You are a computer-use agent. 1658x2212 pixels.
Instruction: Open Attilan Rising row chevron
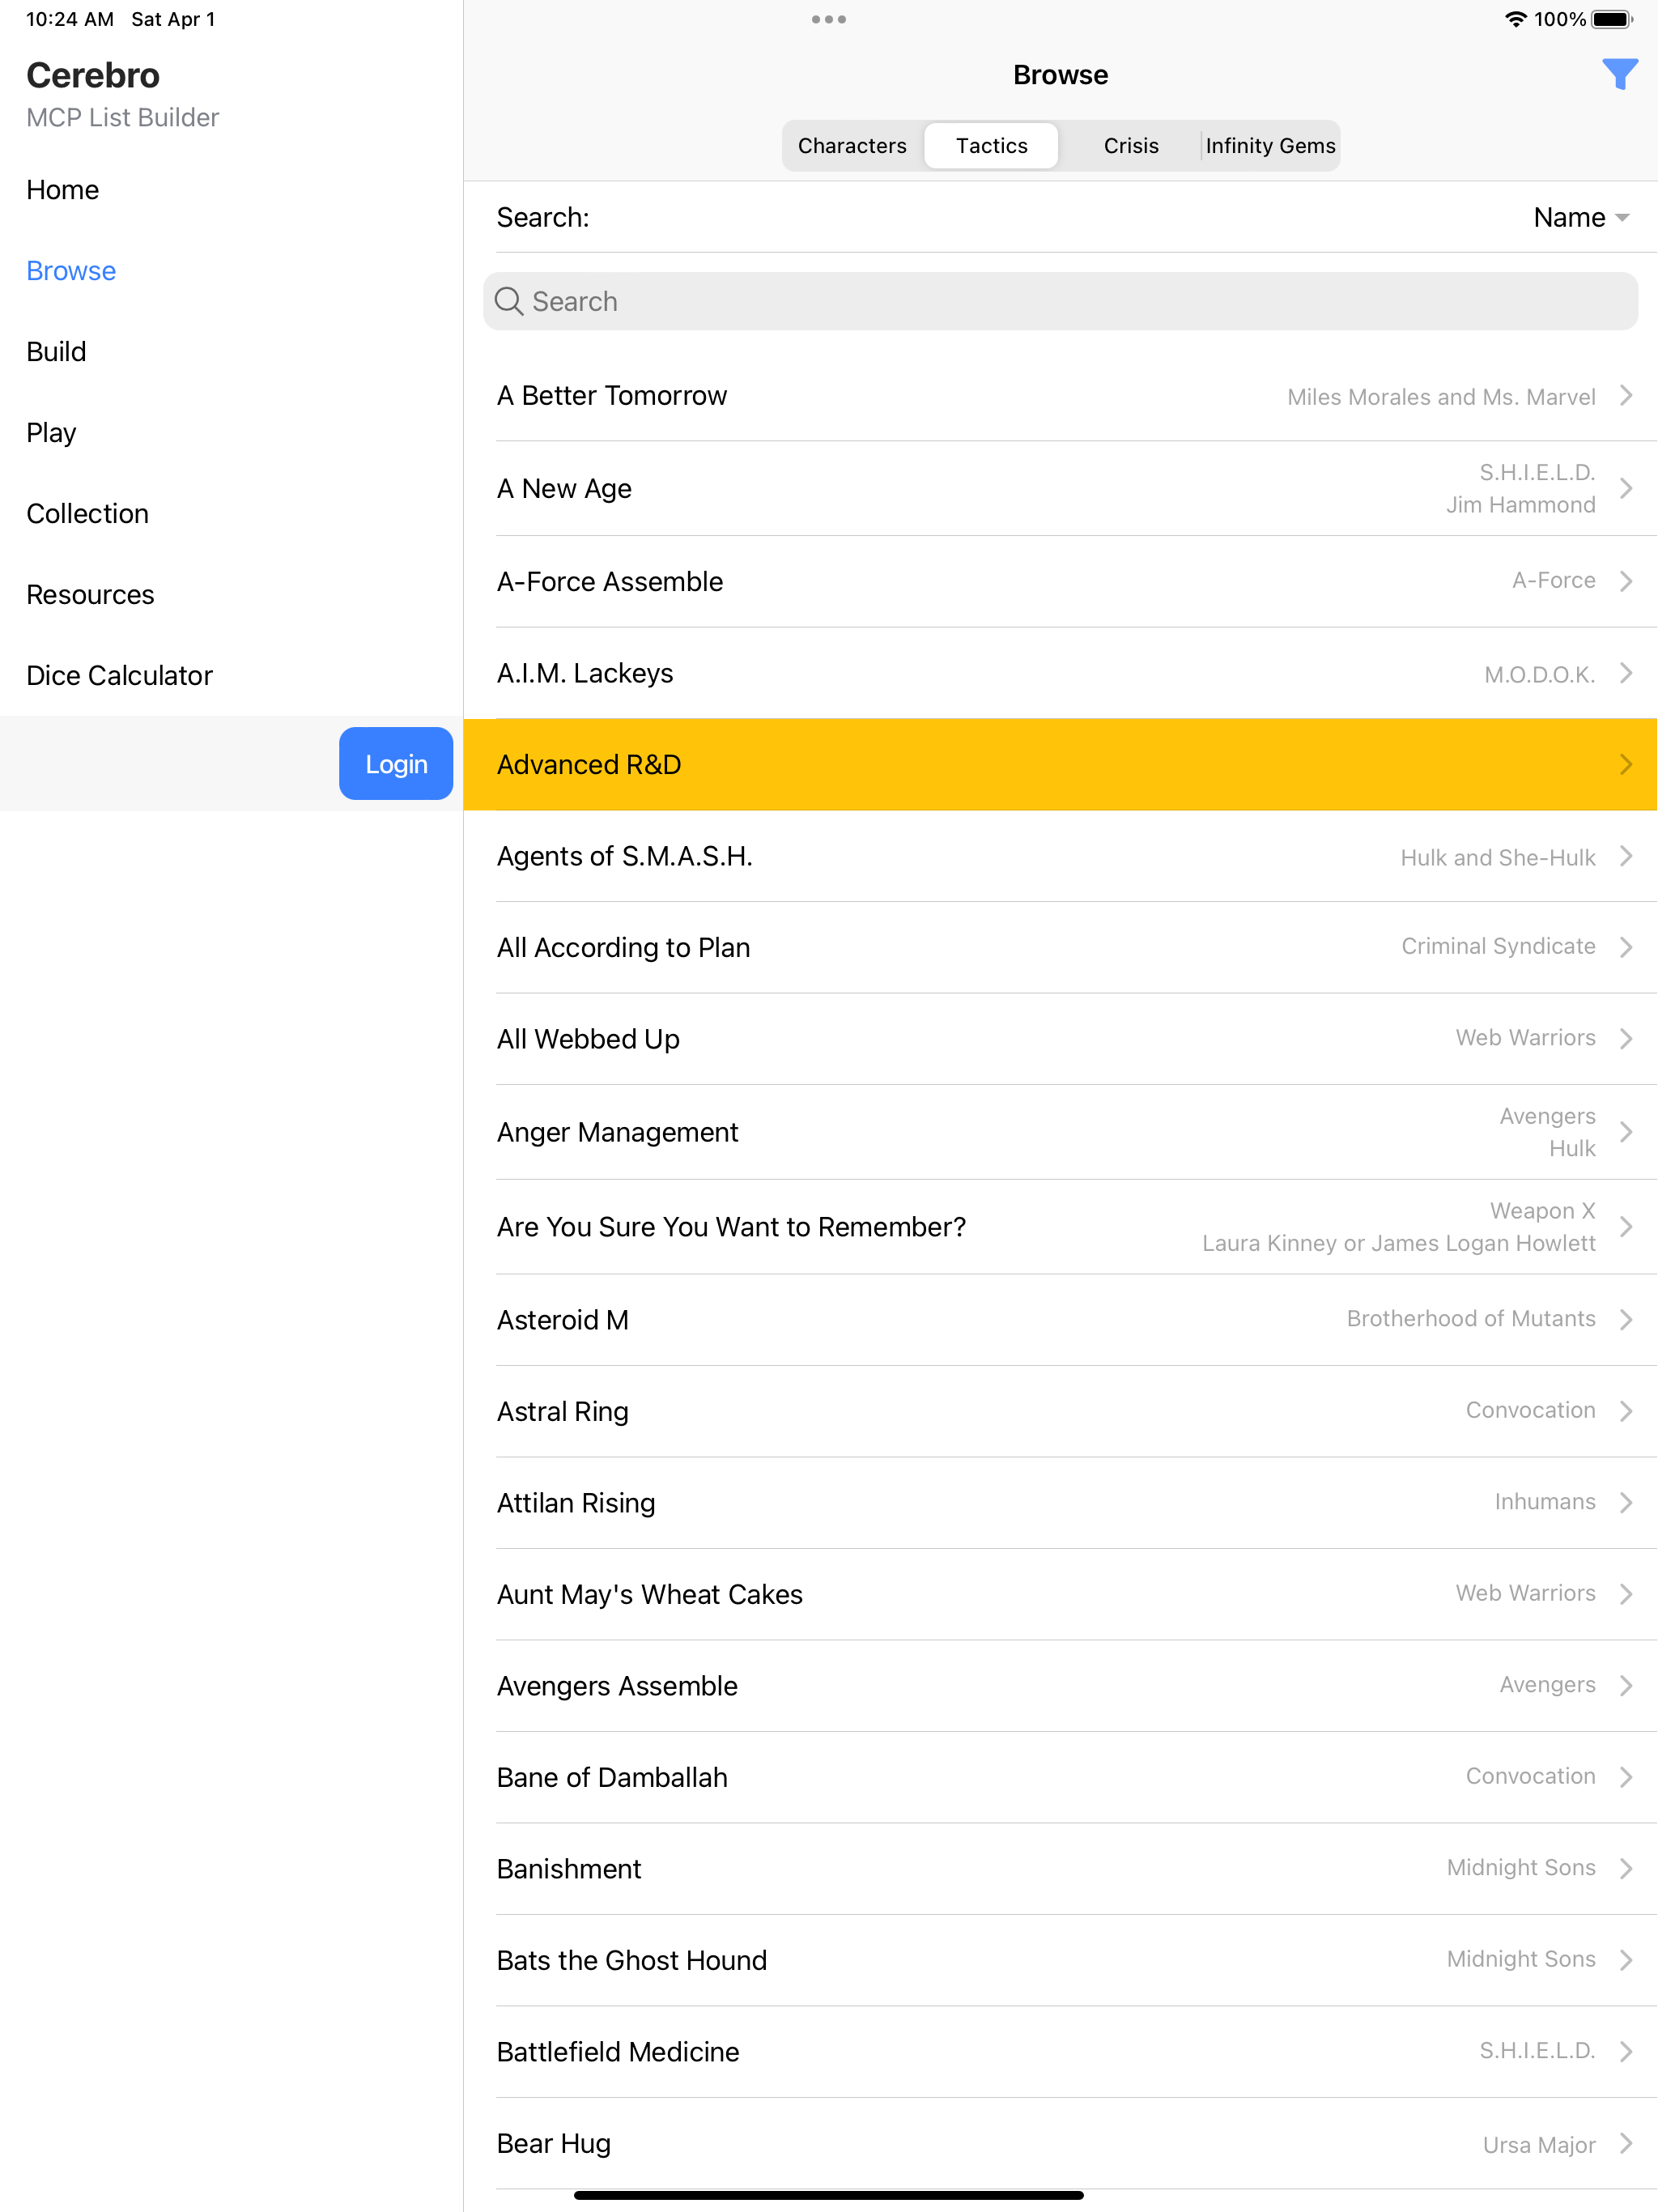coord(1626,1503)
